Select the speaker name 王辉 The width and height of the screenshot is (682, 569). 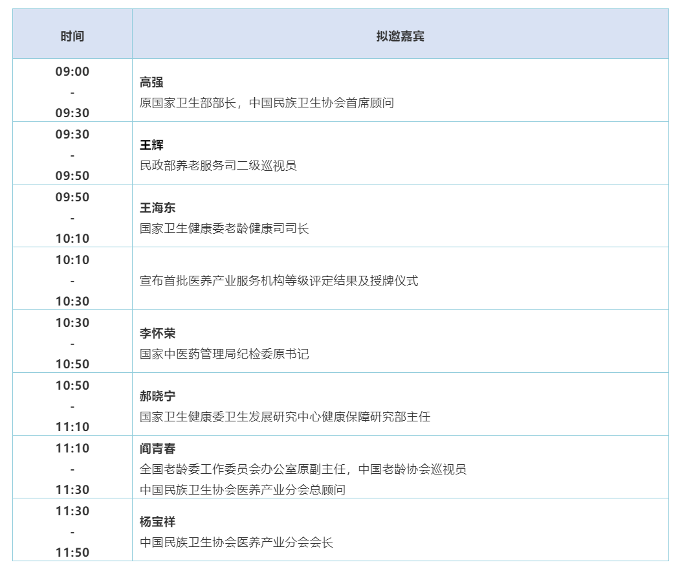click(x=151, y=145)
